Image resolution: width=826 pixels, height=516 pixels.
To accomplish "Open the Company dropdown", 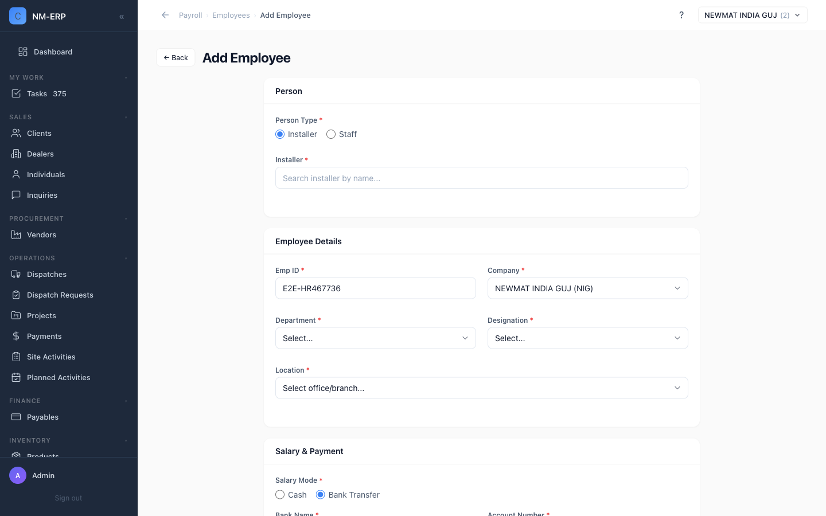I will 588,288.
